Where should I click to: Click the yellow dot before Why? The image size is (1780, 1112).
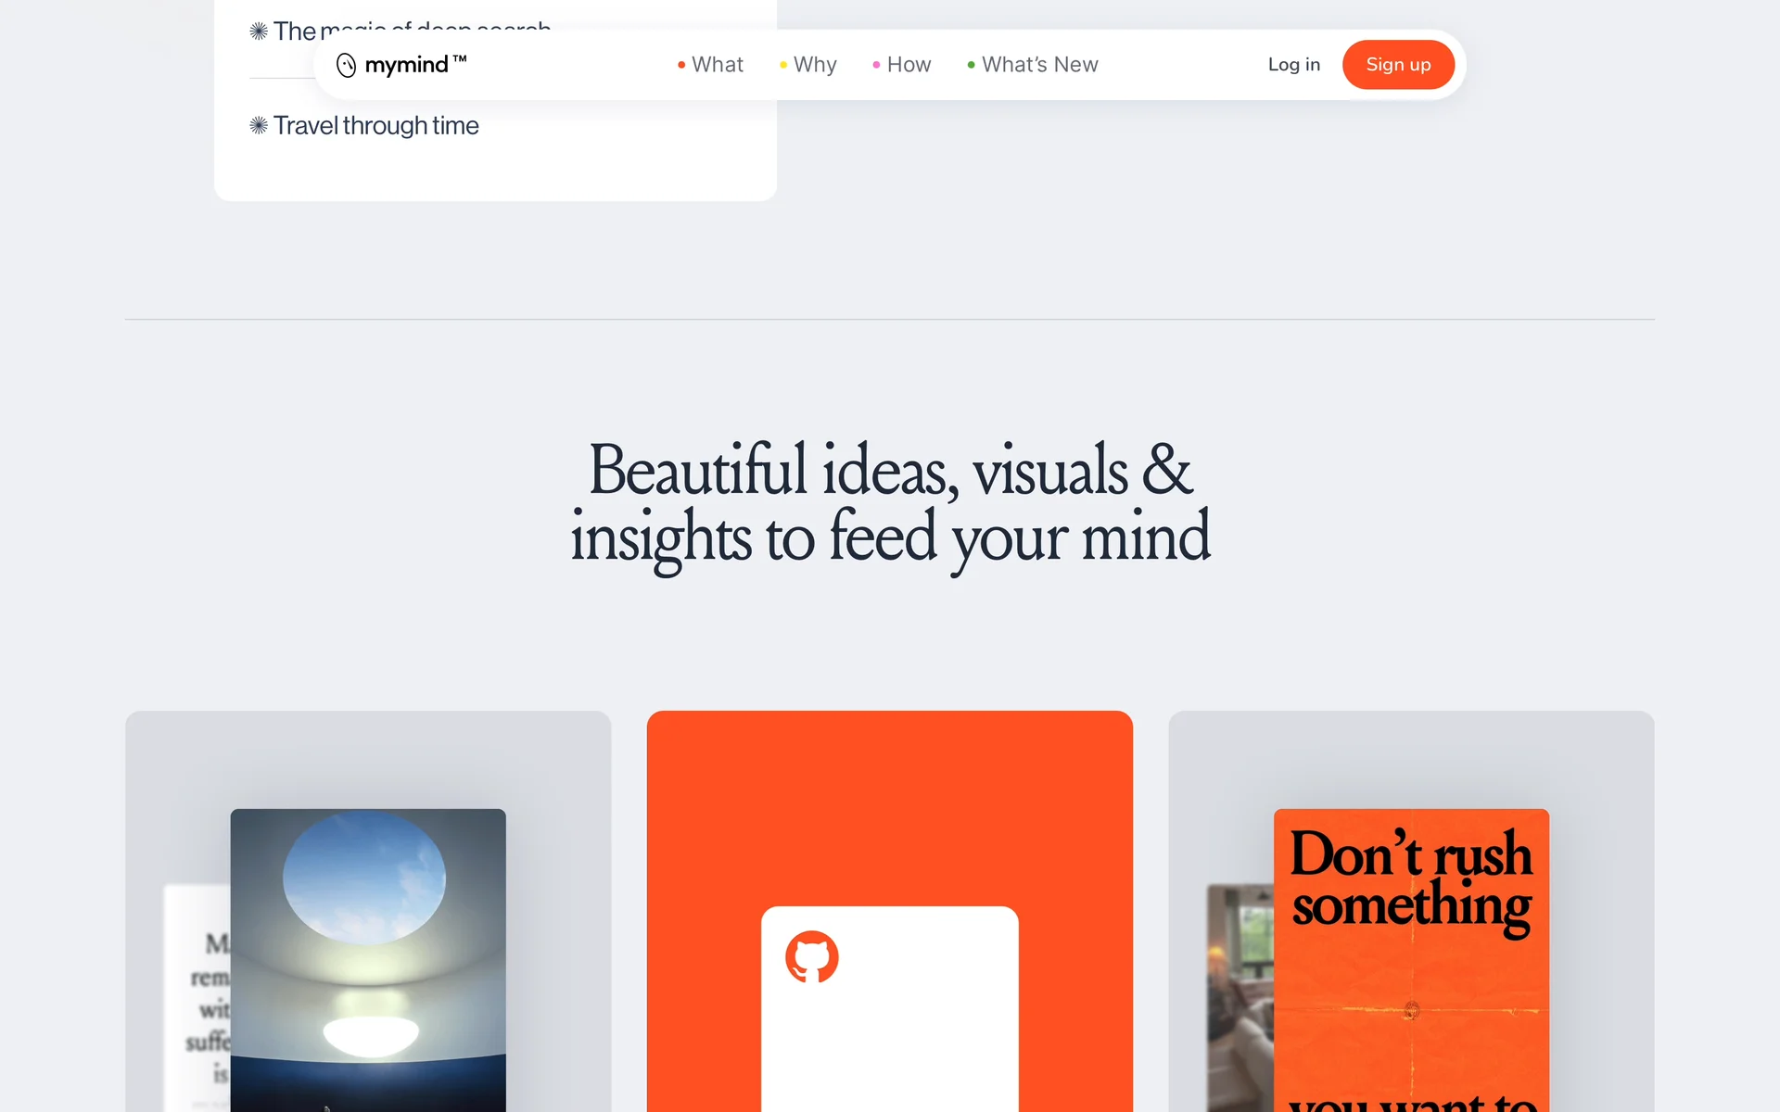coord(783,65)
